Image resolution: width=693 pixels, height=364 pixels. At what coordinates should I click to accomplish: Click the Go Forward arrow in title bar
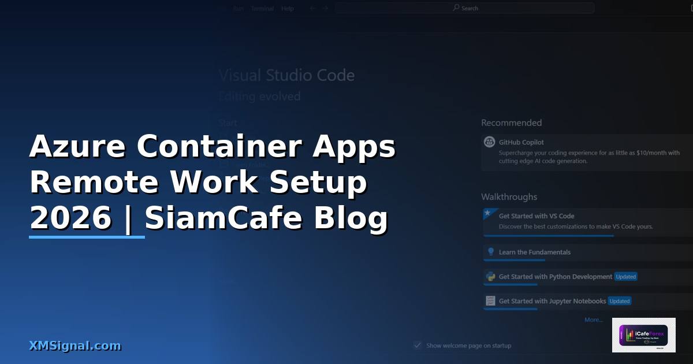(325, 8)
